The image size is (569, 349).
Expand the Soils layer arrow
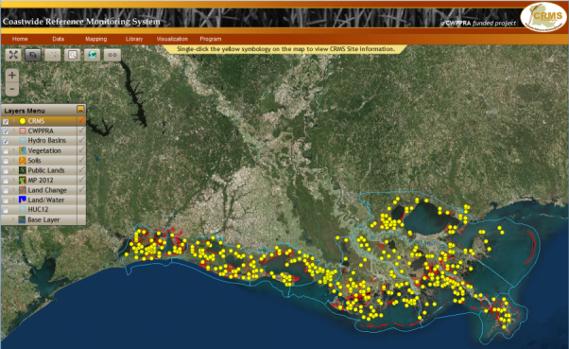pos(14,160)
